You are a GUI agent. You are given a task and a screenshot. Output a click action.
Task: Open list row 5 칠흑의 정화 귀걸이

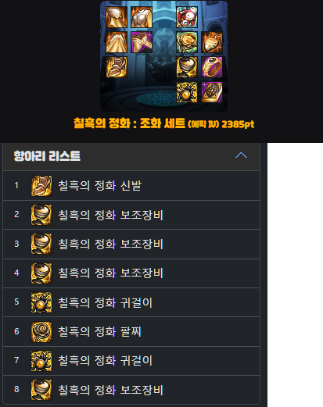(x=131, y=302)
